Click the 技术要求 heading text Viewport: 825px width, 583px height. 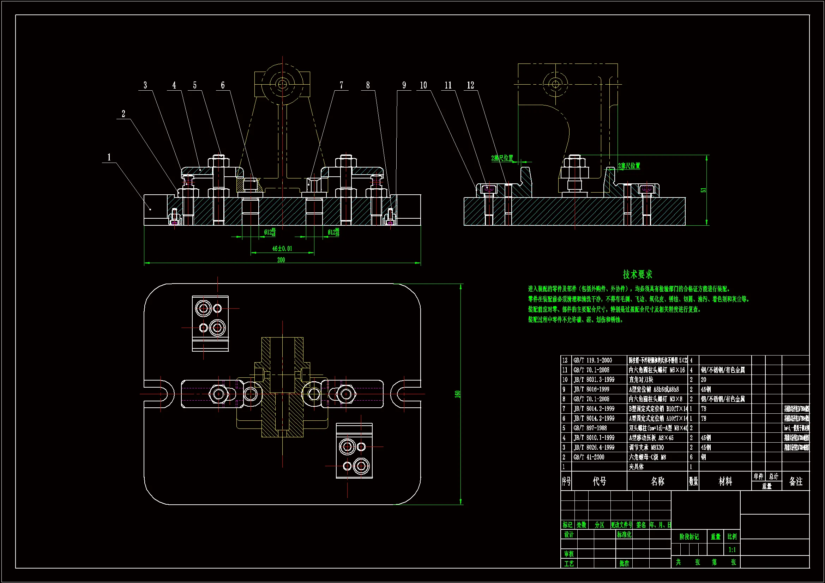pos(637,275)
